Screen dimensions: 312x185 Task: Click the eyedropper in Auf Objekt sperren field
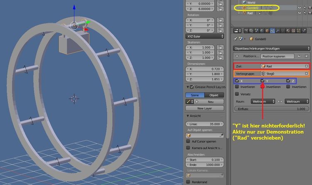(221, 135)
